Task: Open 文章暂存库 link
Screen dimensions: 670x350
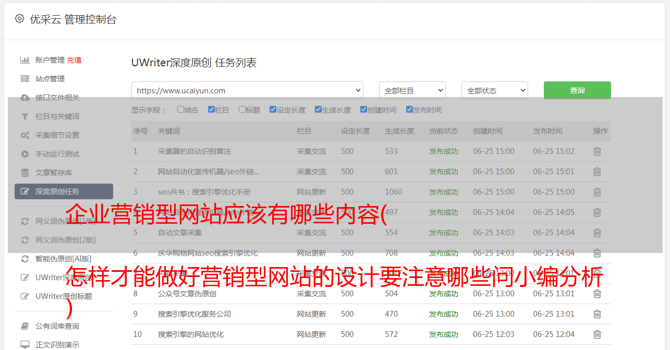Action: tap(54, 173)
